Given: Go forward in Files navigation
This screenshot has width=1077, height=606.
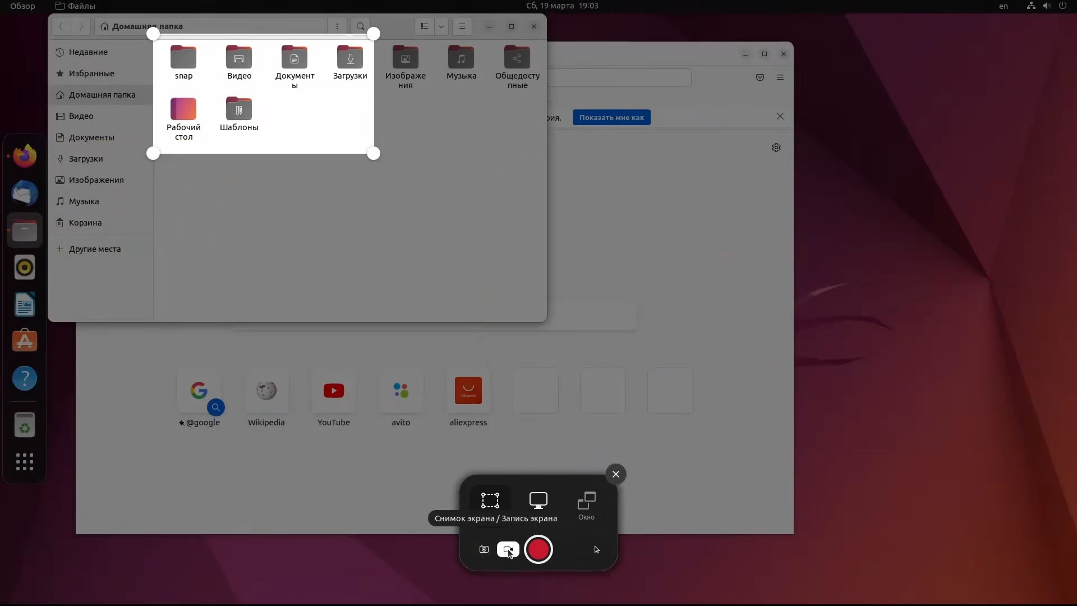Looking at the screenshot, I should point(80,26).
